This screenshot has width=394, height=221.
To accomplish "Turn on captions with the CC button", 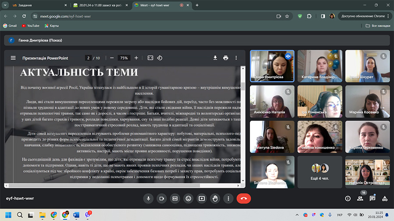I will (x=175, y=198).
